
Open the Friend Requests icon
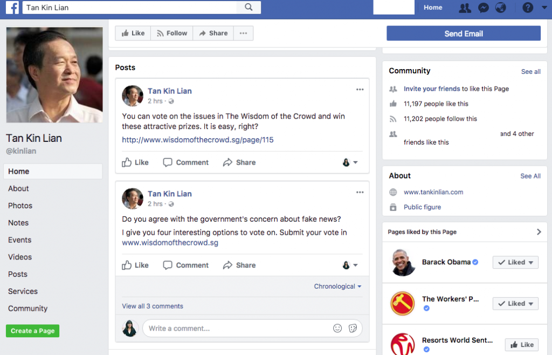point(464,8)
